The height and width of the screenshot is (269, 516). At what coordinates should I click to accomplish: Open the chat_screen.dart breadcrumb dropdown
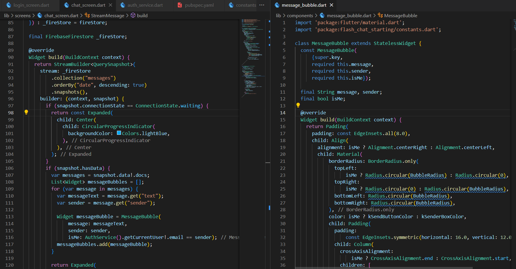[x=61, y=15]
